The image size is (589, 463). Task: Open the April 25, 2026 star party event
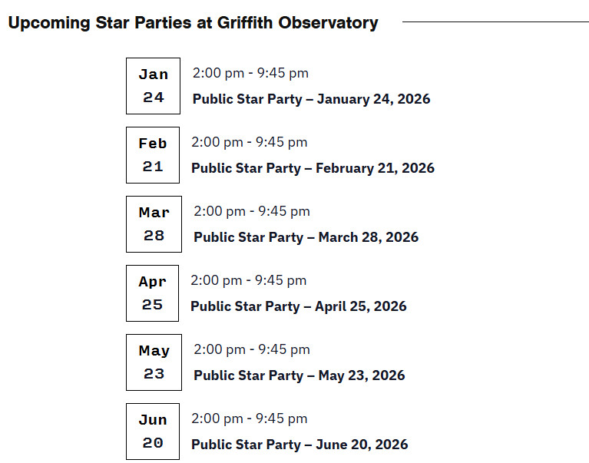tap(298, 306)
